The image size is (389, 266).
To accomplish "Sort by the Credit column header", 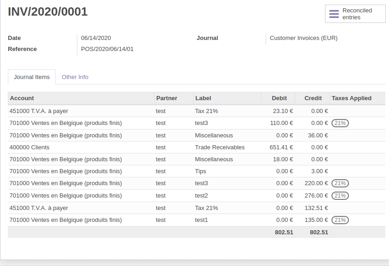I will [x=313, y=98].
